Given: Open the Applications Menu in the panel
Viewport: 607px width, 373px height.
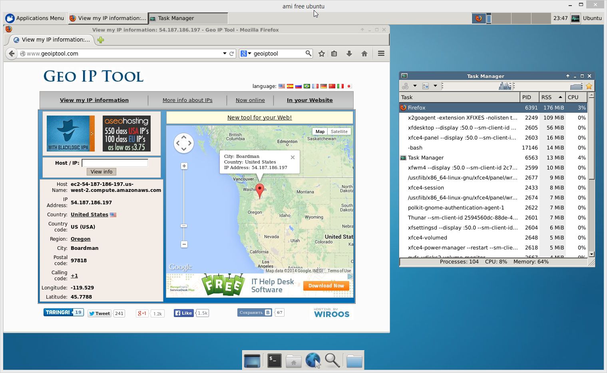Looking at the screenshot, I should (x=35, y=18).
